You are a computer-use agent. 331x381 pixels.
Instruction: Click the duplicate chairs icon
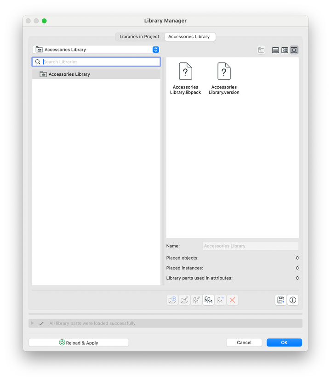208,300
